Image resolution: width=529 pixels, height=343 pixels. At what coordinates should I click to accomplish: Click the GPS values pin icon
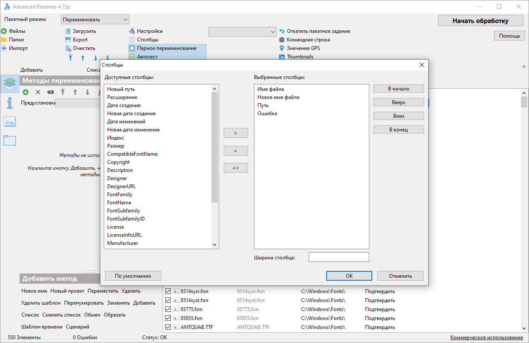[x=282, y=48]
